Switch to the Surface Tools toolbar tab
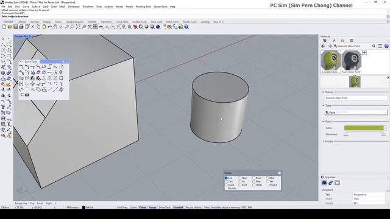The height and width of the screenshot is (219, 390). 140,22
